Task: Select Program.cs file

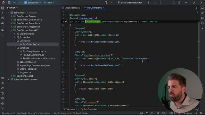Action: coord(33,73)
